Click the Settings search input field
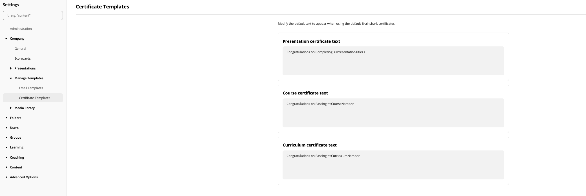This screenshot has height=196, width=586. [x=35, y=15]
